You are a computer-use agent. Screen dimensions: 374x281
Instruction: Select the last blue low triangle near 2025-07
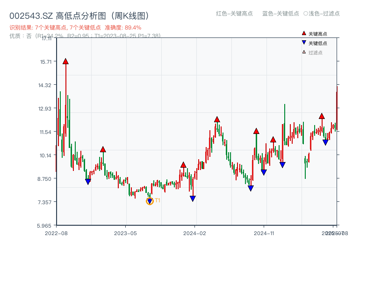tap(325, 142)
